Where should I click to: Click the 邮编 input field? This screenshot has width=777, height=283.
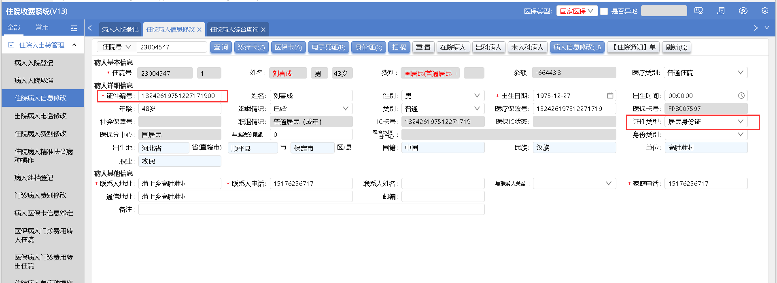(443, 196)
